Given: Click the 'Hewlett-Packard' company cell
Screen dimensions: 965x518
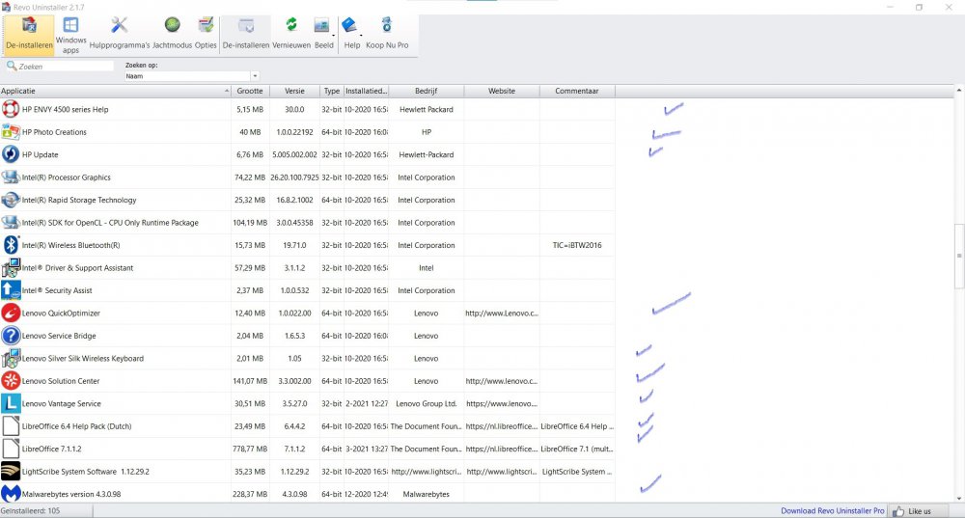Looking at the screenshot, I should pos(426,154).
